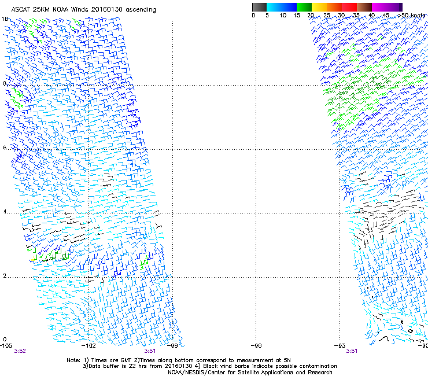Choose the red 30-35 knots color bar segment
The width and height of the screenshot is (428, 376).
click(349, 7)
